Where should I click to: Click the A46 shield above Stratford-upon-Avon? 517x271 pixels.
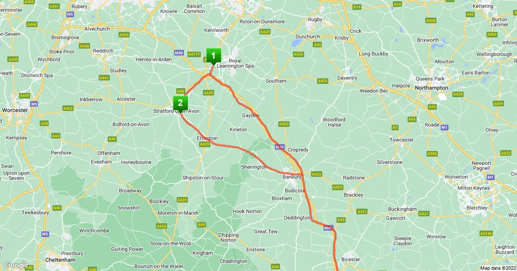coord(181,91)
